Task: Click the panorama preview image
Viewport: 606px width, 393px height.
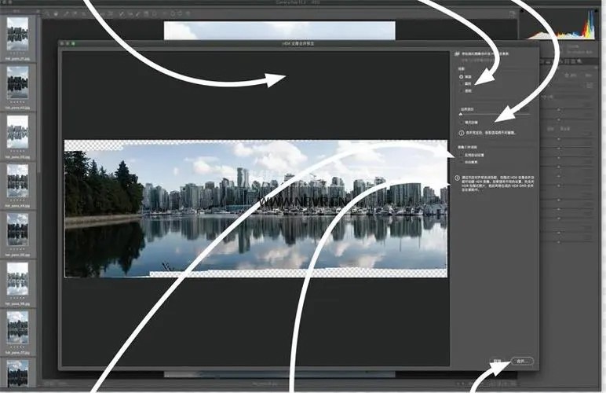Action: tap(255, 208)
